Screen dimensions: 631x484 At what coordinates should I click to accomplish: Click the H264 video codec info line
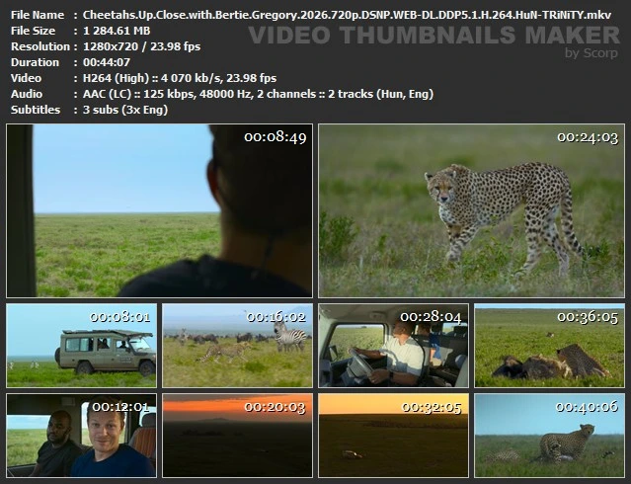point(180,78)
